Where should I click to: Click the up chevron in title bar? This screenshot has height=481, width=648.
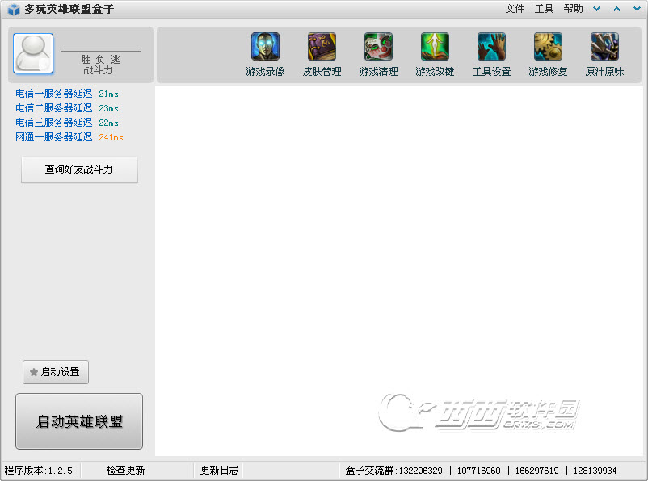616,9
